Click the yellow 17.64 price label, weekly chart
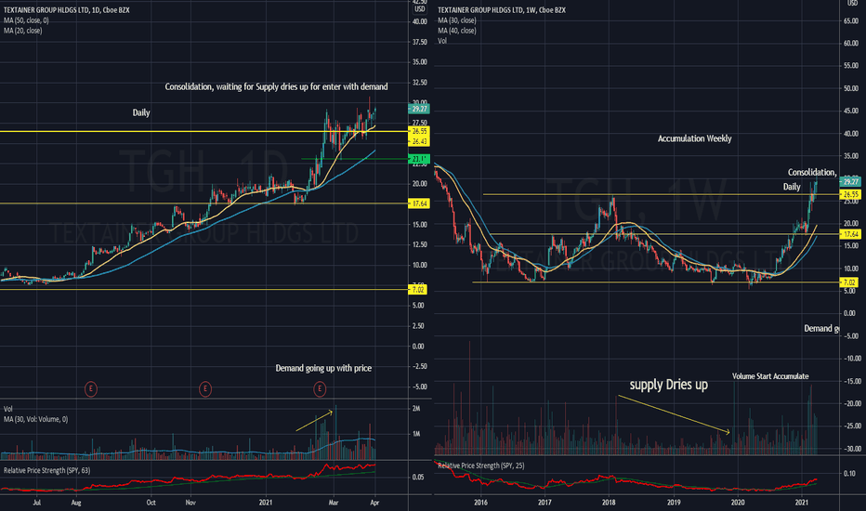This screenshot has height=511, width=866. (x=850, y=234)
